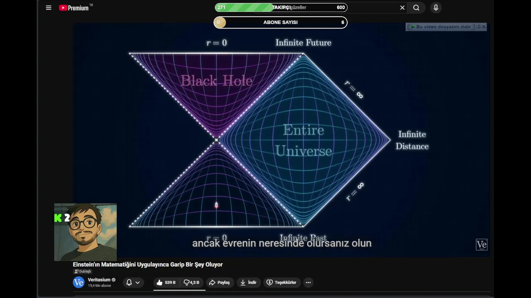Open the Veritasium channel name link

(99, 280)
